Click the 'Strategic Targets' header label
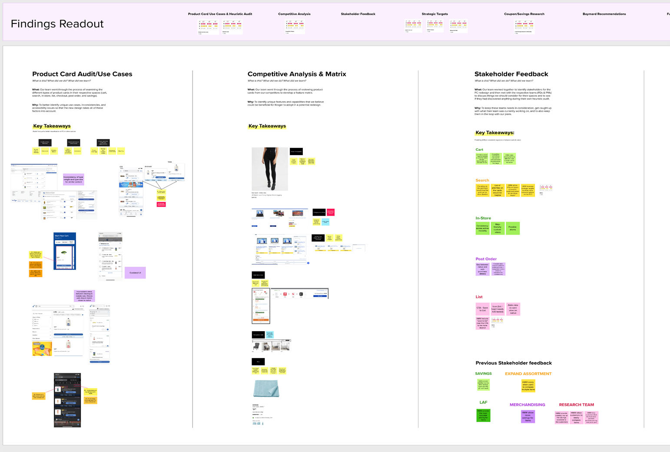The image size is (670, 452). (435, 14)
